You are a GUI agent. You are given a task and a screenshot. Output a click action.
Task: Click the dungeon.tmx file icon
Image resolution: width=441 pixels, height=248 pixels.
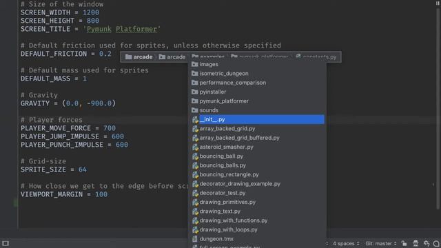(x=194, y=239)
